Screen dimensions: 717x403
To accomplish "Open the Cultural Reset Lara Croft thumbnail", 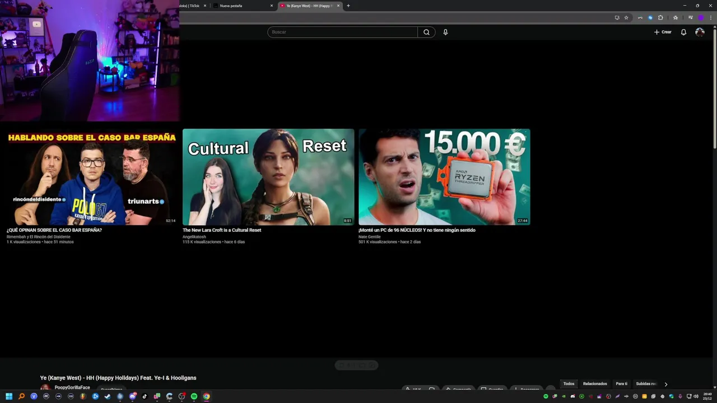I will (268, 177).
